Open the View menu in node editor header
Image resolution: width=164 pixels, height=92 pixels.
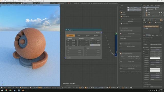click(66, 88)
